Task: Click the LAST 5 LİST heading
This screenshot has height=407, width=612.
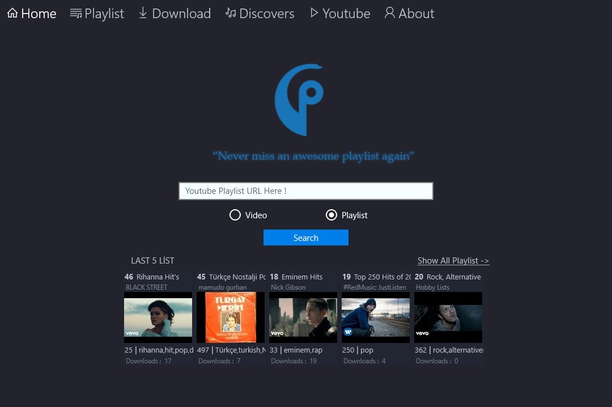Action: coord(152,261)
